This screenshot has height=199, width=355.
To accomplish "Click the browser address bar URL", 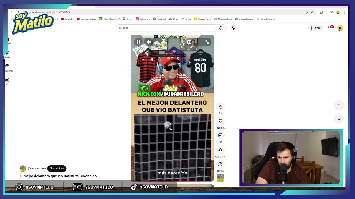I will click(x=50, y=12).
